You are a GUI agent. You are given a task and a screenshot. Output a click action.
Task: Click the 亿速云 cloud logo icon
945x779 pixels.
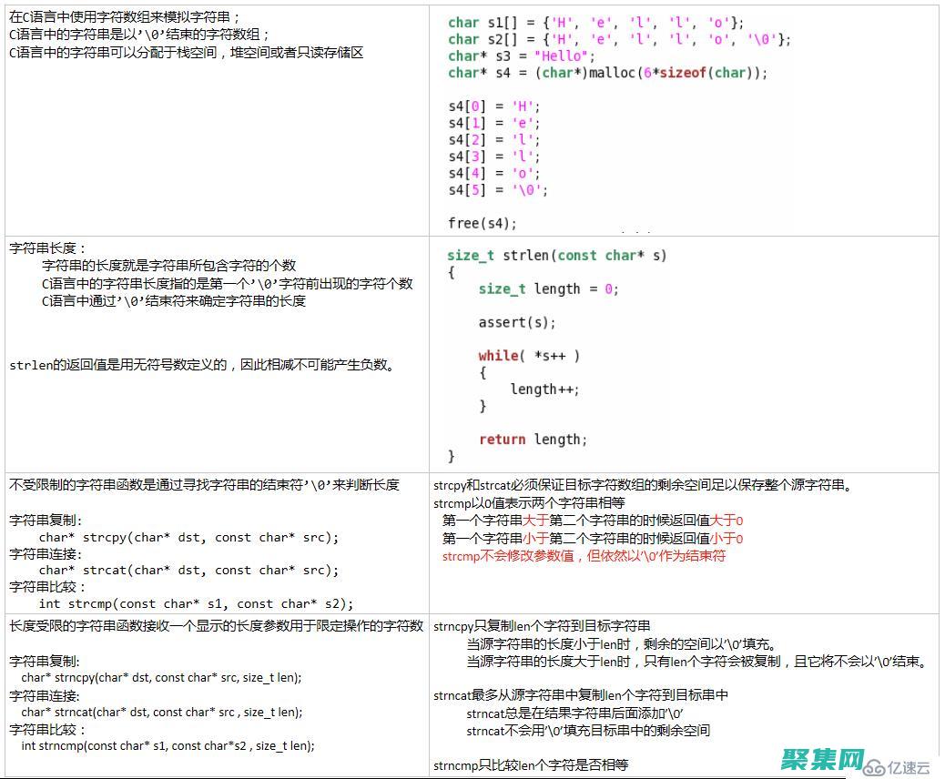tap(875, 765)
